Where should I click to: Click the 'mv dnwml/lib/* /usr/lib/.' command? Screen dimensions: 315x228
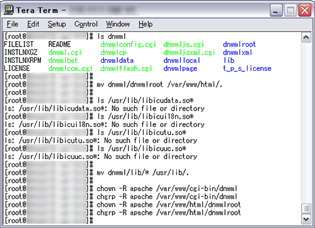point(143,173)
